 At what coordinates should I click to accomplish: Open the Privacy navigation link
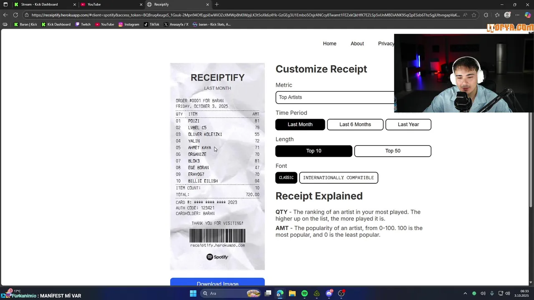386,43
